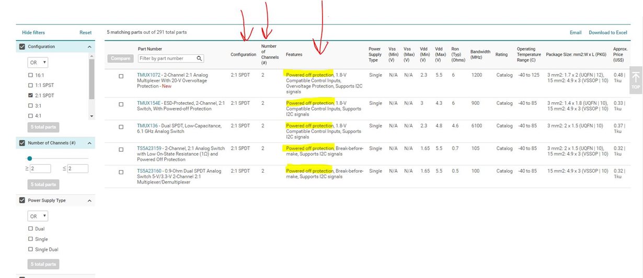The width and height of the screenshot is (643, 278).
Task: Sort by the Part Number column header
Action: coord(150,49)
